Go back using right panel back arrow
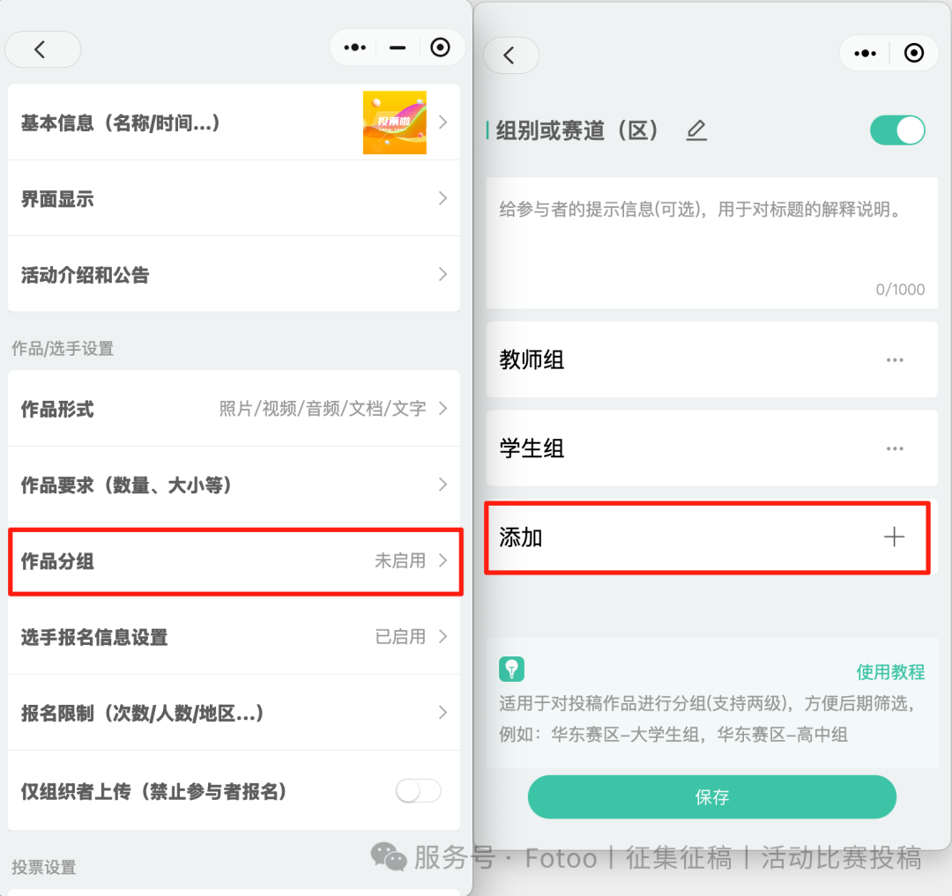The width and height of the screenshot is (952, 896). click(510, 56)
